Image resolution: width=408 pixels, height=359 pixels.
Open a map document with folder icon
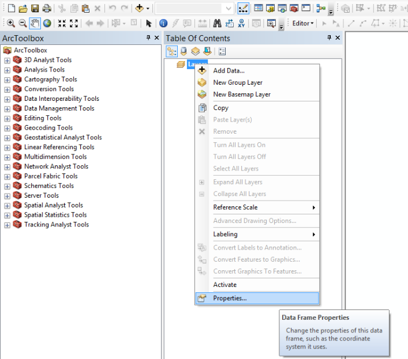pyautogui.click(x=23, y=8)
